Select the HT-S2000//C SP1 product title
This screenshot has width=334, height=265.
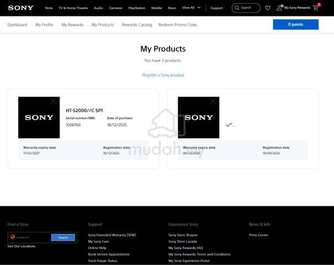pyautogui.click(x=84, y=110)
